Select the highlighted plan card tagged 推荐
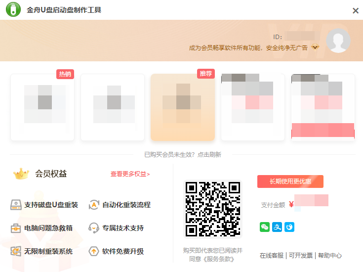Viewport: 363px width, 272px height. coord(183,107)
